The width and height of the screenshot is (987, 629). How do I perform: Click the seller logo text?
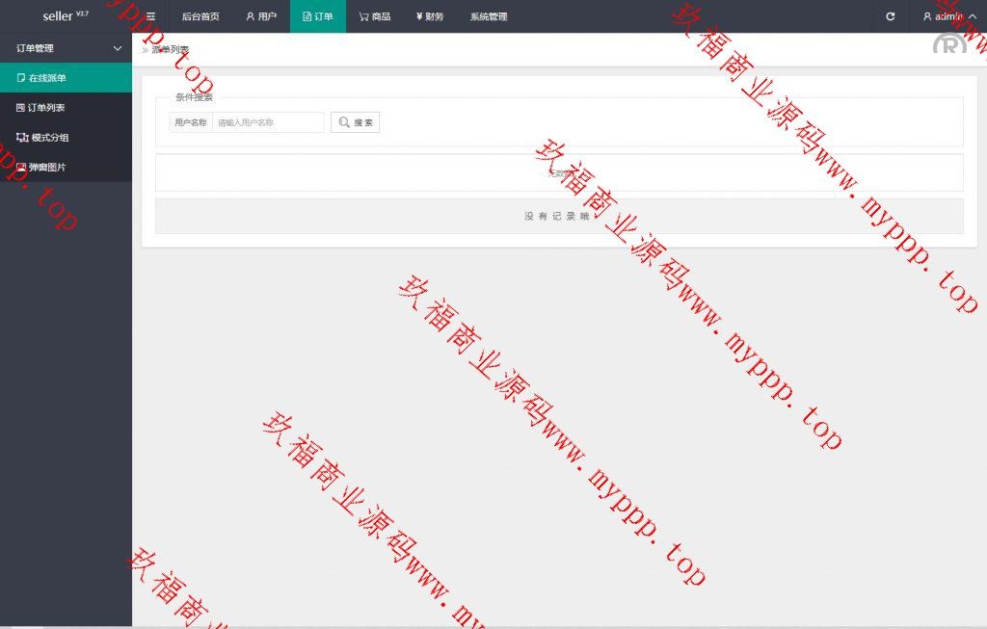pyautogui.click(x=58, y=16)
